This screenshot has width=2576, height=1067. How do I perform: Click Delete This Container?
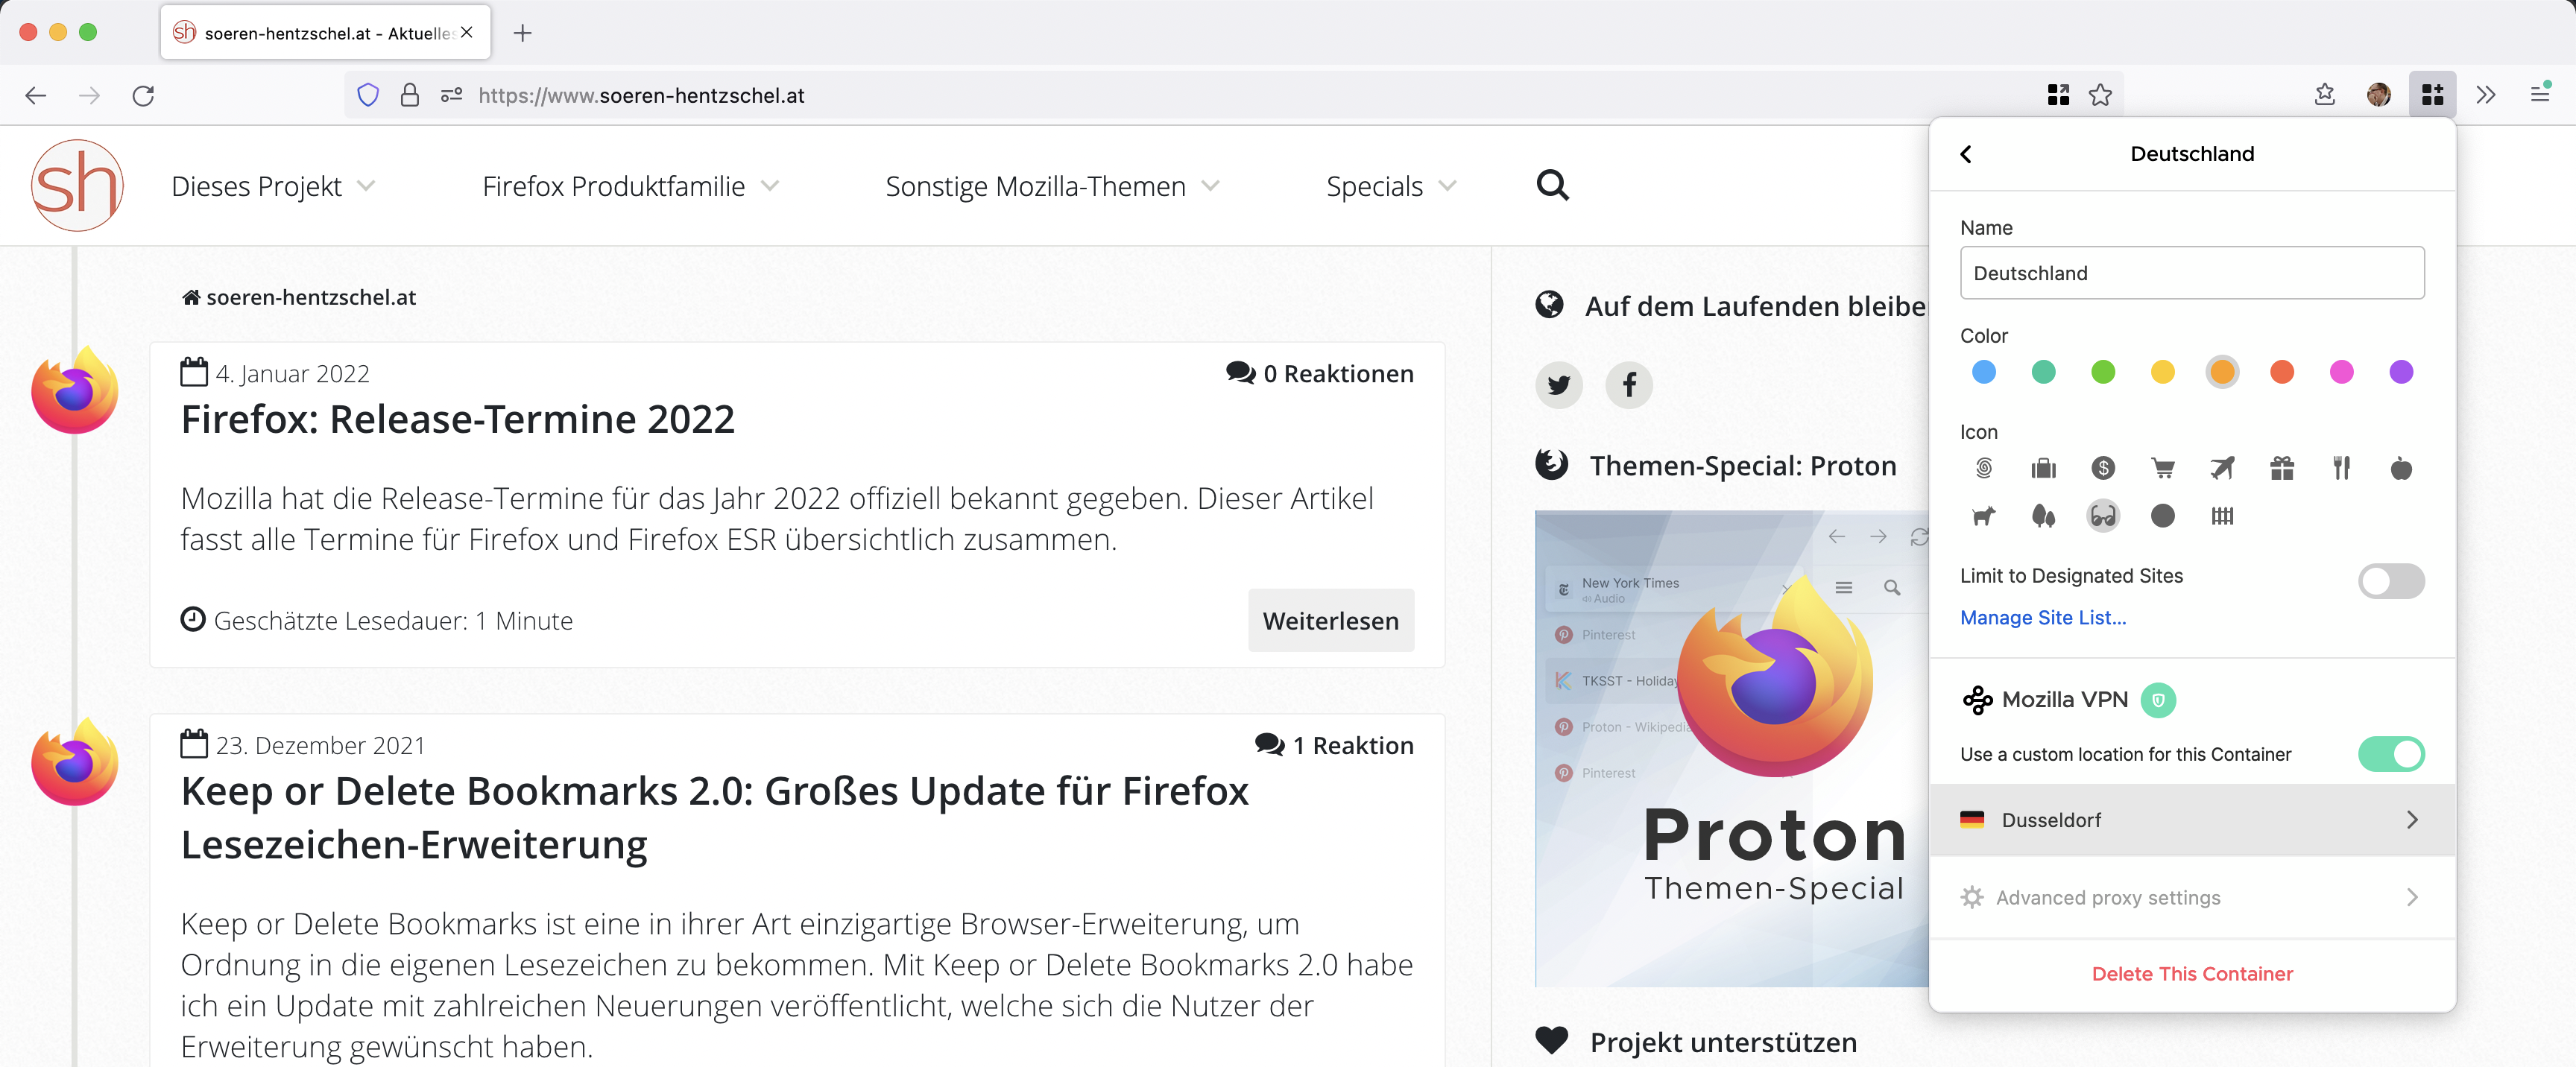(x=2192, y=974)
